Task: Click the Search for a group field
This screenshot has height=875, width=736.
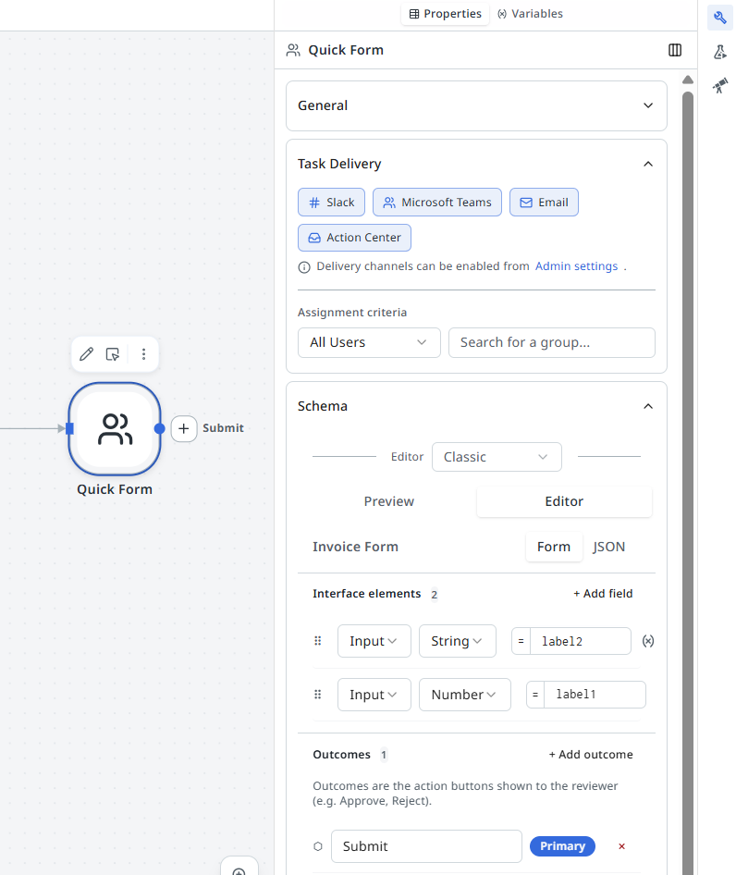Action: (x=552, y=342)
